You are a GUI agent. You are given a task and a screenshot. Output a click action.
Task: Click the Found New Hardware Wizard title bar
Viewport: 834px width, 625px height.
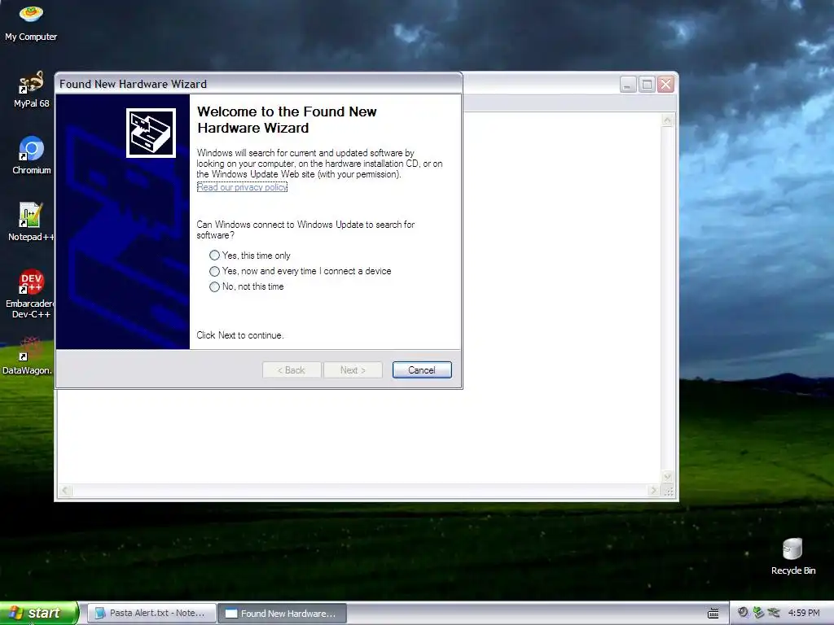(x=258, y=84)
